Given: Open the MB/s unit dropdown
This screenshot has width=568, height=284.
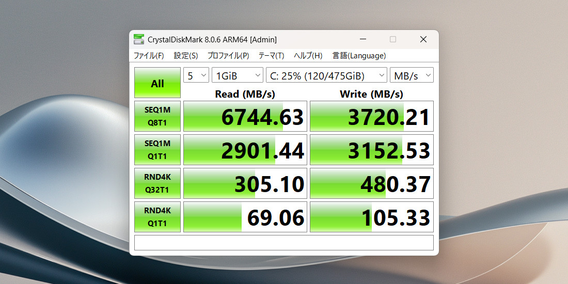Looking at the screenshot, I should click(x=412, y=75).
